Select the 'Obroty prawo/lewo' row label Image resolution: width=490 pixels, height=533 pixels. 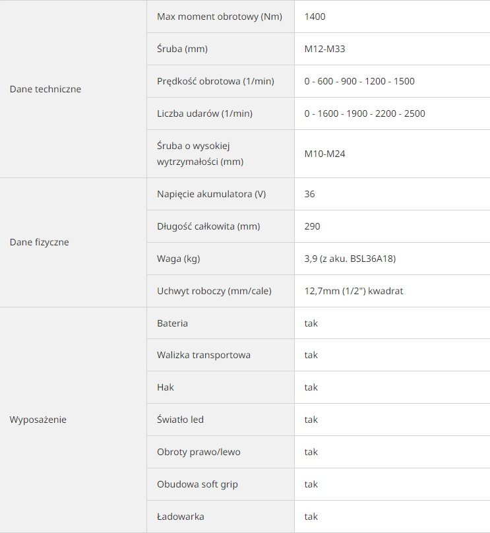(x=198, y=452)
